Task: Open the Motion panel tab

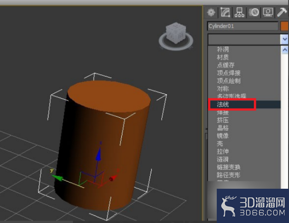Action: coord(254,13)
